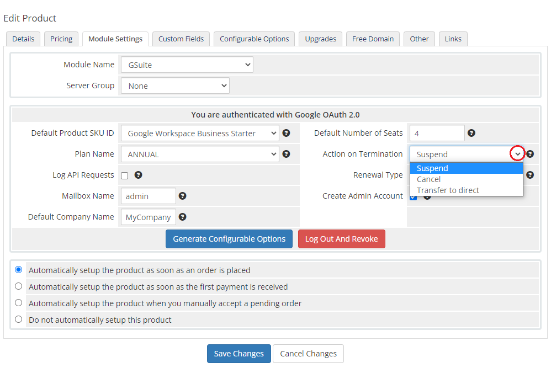Select the Module Settings tab
Screen dimensions: 551x384
click(x=115, y=39)
